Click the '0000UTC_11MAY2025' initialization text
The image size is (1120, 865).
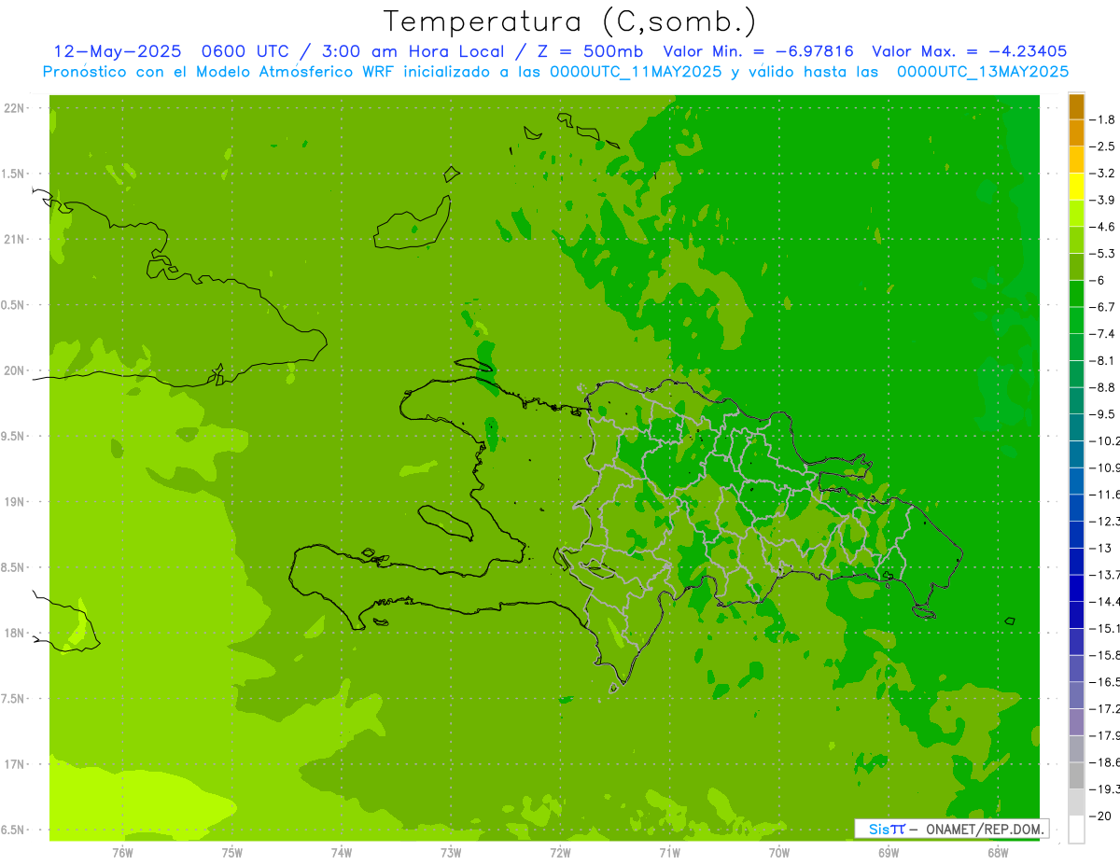[x=636, y=72]
